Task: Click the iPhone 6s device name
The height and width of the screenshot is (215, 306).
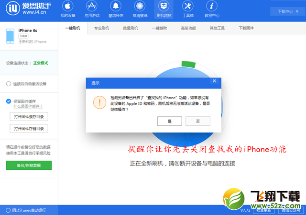Action: [28, 31]
